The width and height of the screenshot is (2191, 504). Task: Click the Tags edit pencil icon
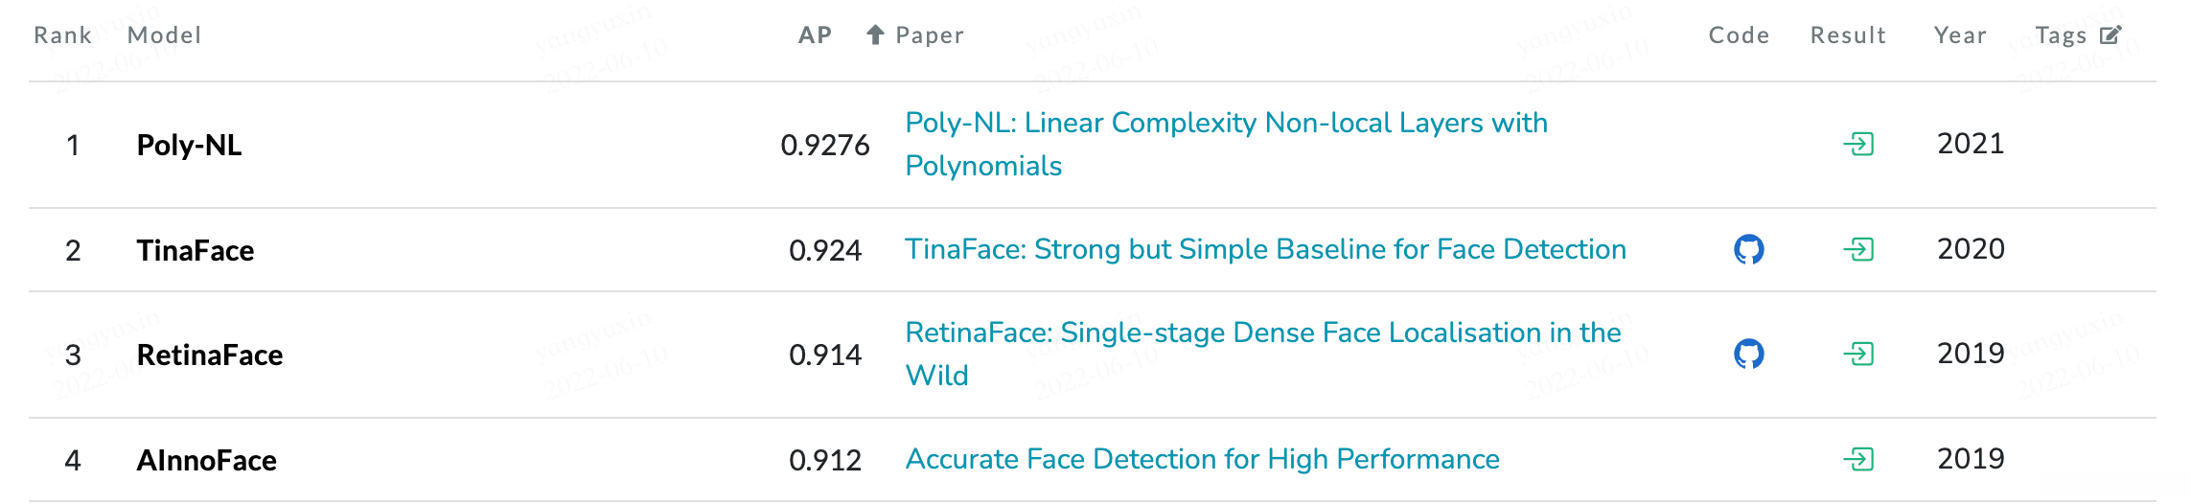tap(2110, 35)
